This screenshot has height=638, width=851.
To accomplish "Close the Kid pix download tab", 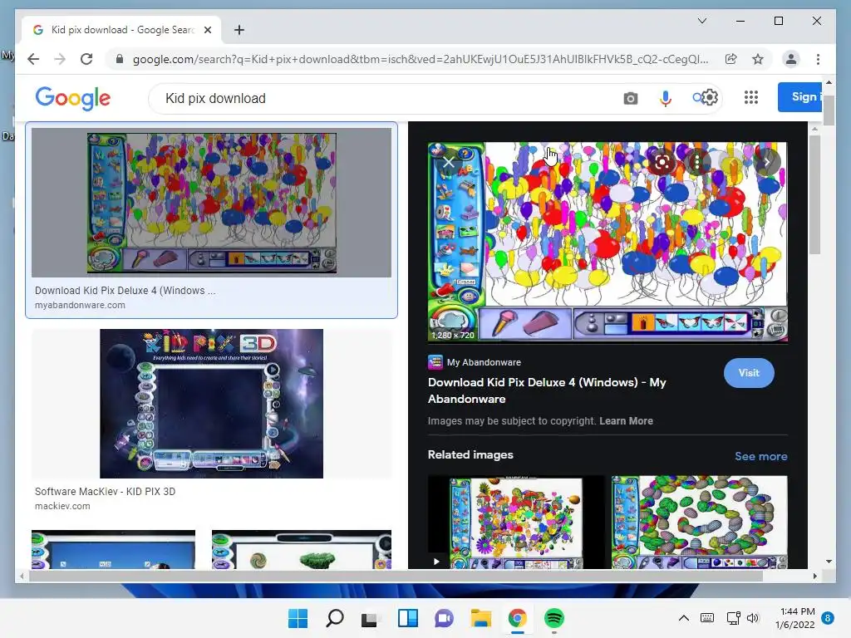I will (207, 30).
